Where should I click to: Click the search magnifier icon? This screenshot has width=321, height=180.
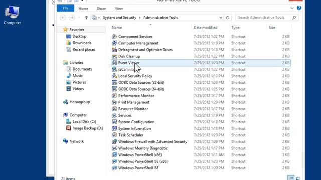[294, 18]
